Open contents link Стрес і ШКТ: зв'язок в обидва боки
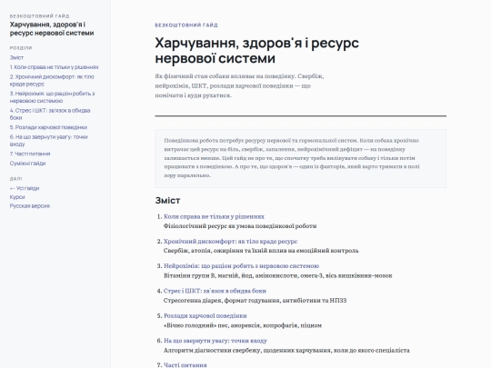Image resolution: width=491 pixels, height=368 pixels. 215,291
